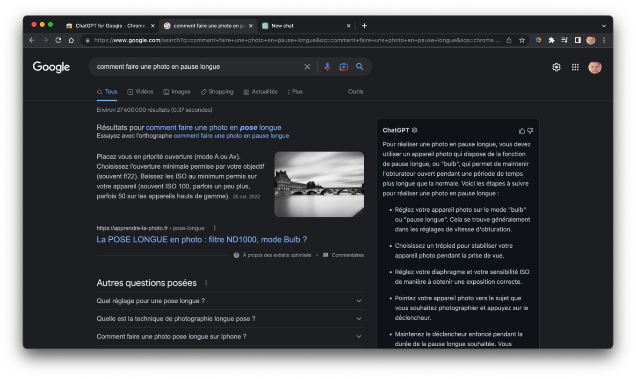This screenshot has height=379, width=636.
Task: Click the Google logo
Action: [51, 67]
